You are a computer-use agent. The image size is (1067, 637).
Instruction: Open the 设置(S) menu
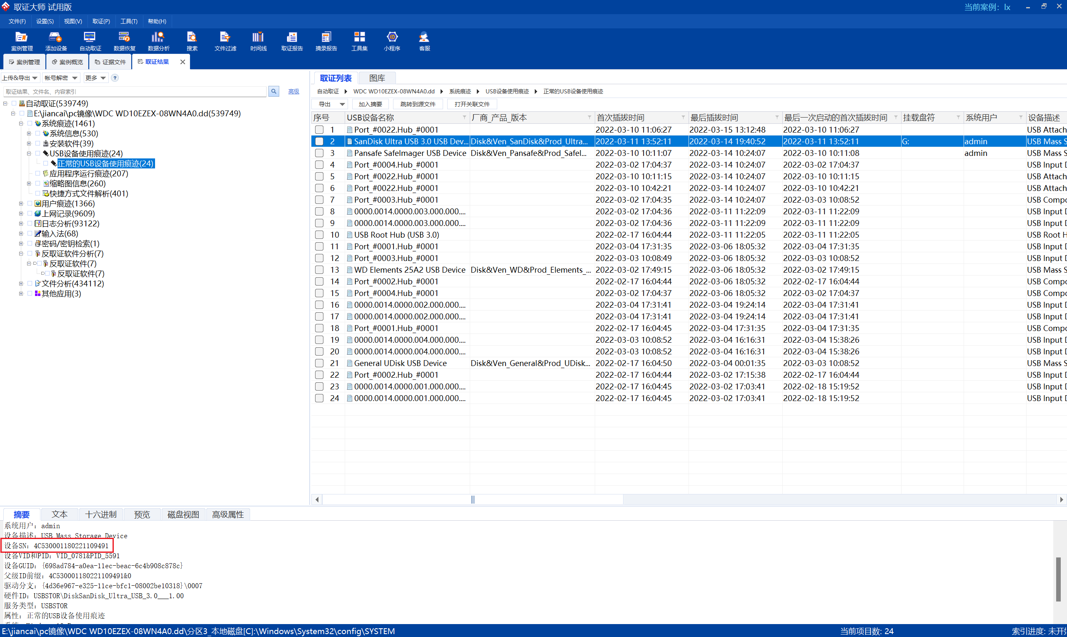pyautogui.click(x=45, y=21)
